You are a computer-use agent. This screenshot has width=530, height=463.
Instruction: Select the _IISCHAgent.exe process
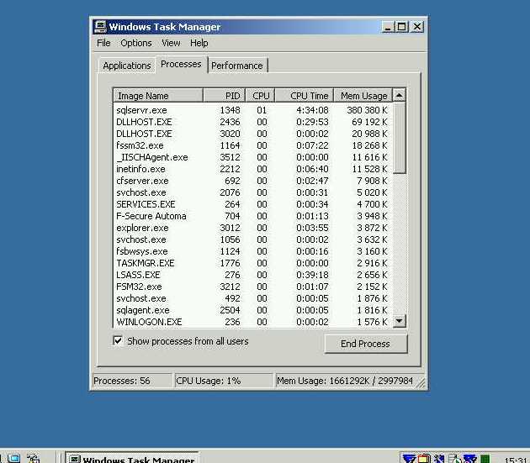252,157
